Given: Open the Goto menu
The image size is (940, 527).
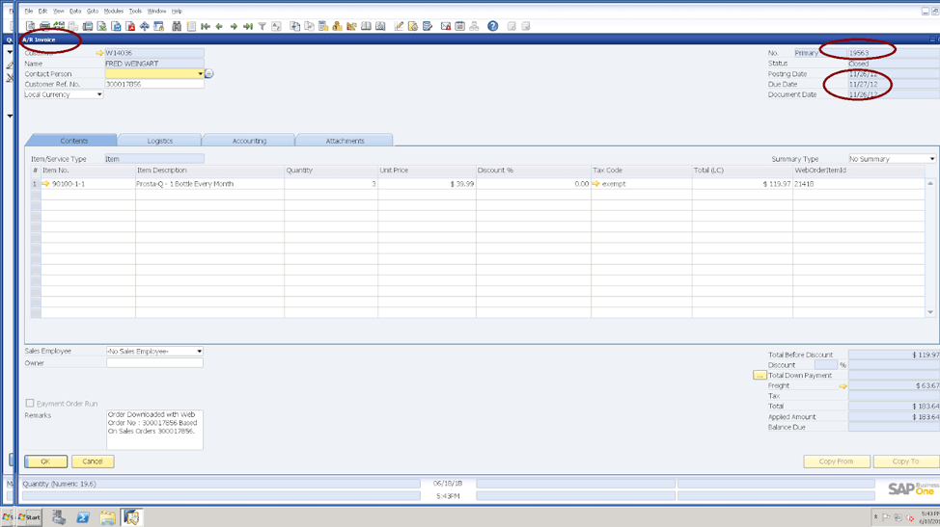Looking at the screenshot, I should click(93, 11).
